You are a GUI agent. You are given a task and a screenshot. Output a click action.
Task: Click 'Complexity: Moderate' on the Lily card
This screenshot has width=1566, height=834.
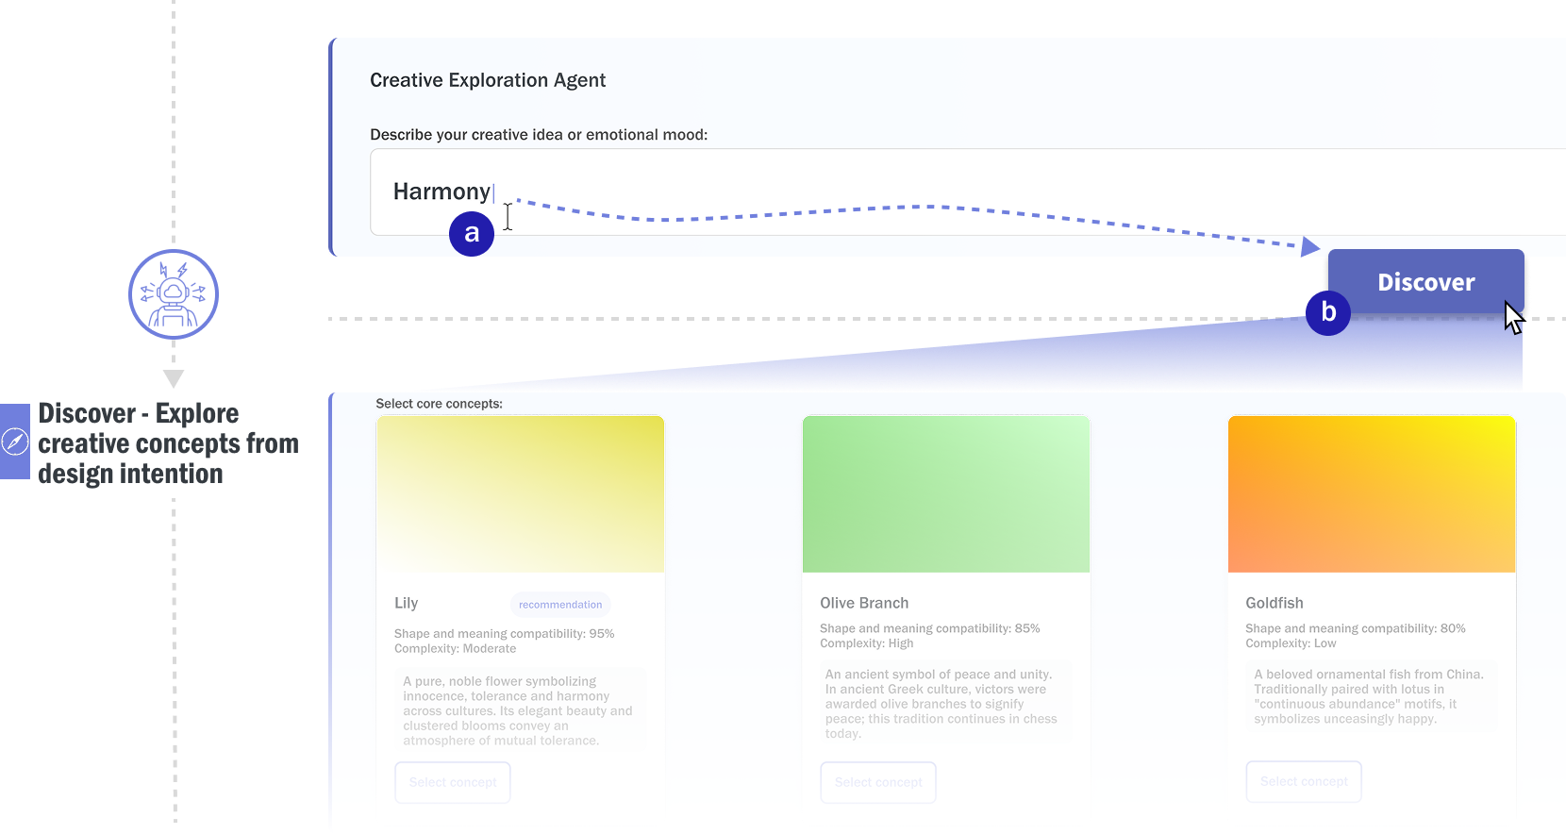[x=455, y=649]
